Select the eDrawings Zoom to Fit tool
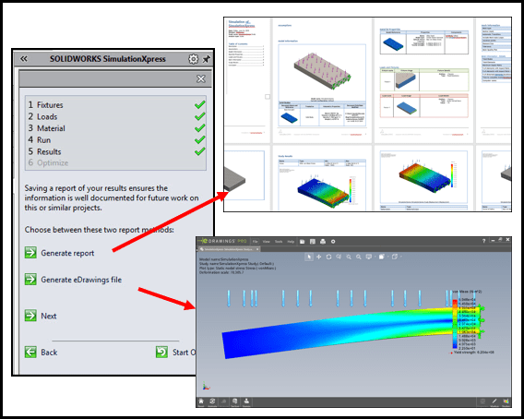The height and width of the screenshot is (419, 524). [x=359, y=257]
